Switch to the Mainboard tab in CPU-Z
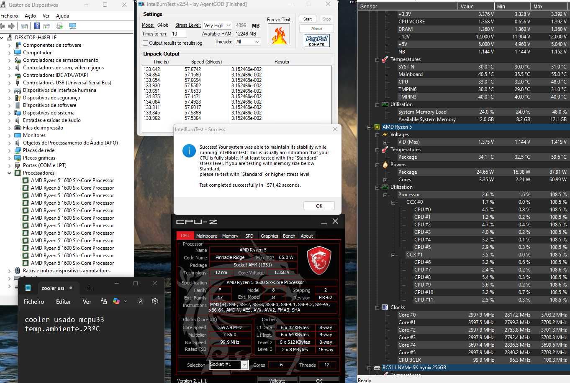570x383 pixels. click(x=207, y=236)
